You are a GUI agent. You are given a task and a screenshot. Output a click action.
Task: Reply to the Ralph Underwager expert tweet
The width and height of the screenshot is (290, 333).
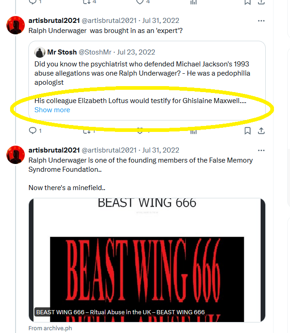point(33,131)
